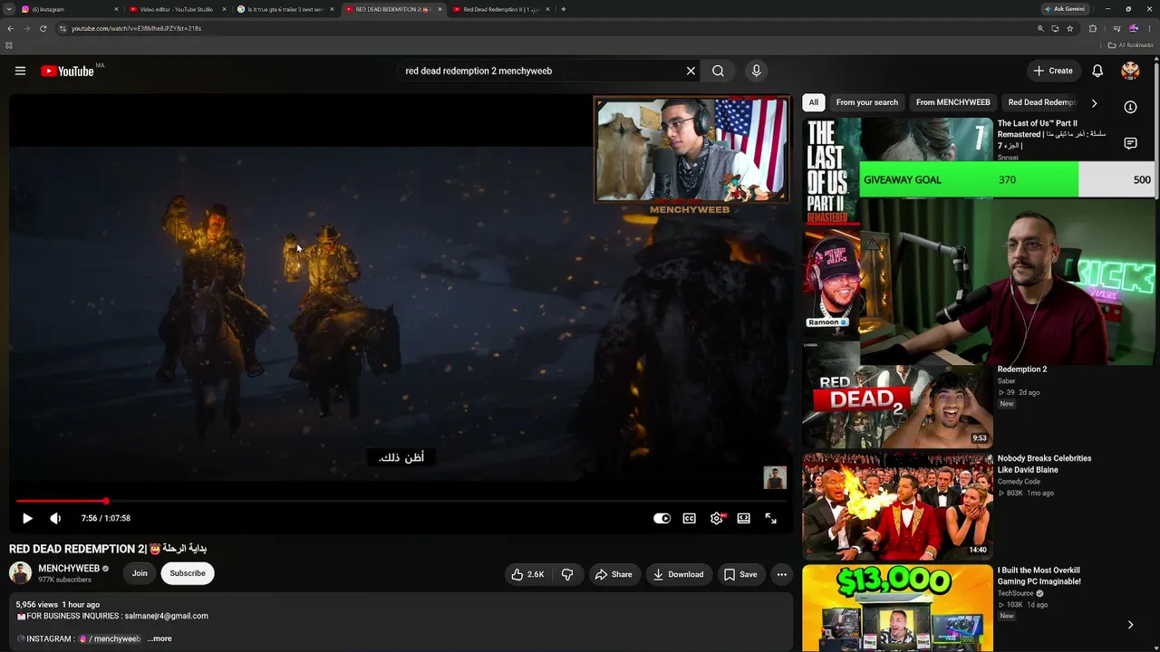Enter full screen mode
This screenshot has width=1160, height=652.
(771, 518)
